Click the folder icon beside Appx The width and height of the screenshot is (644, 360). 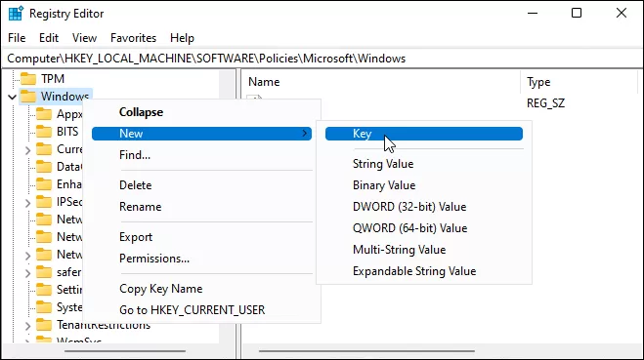point(44,114)
